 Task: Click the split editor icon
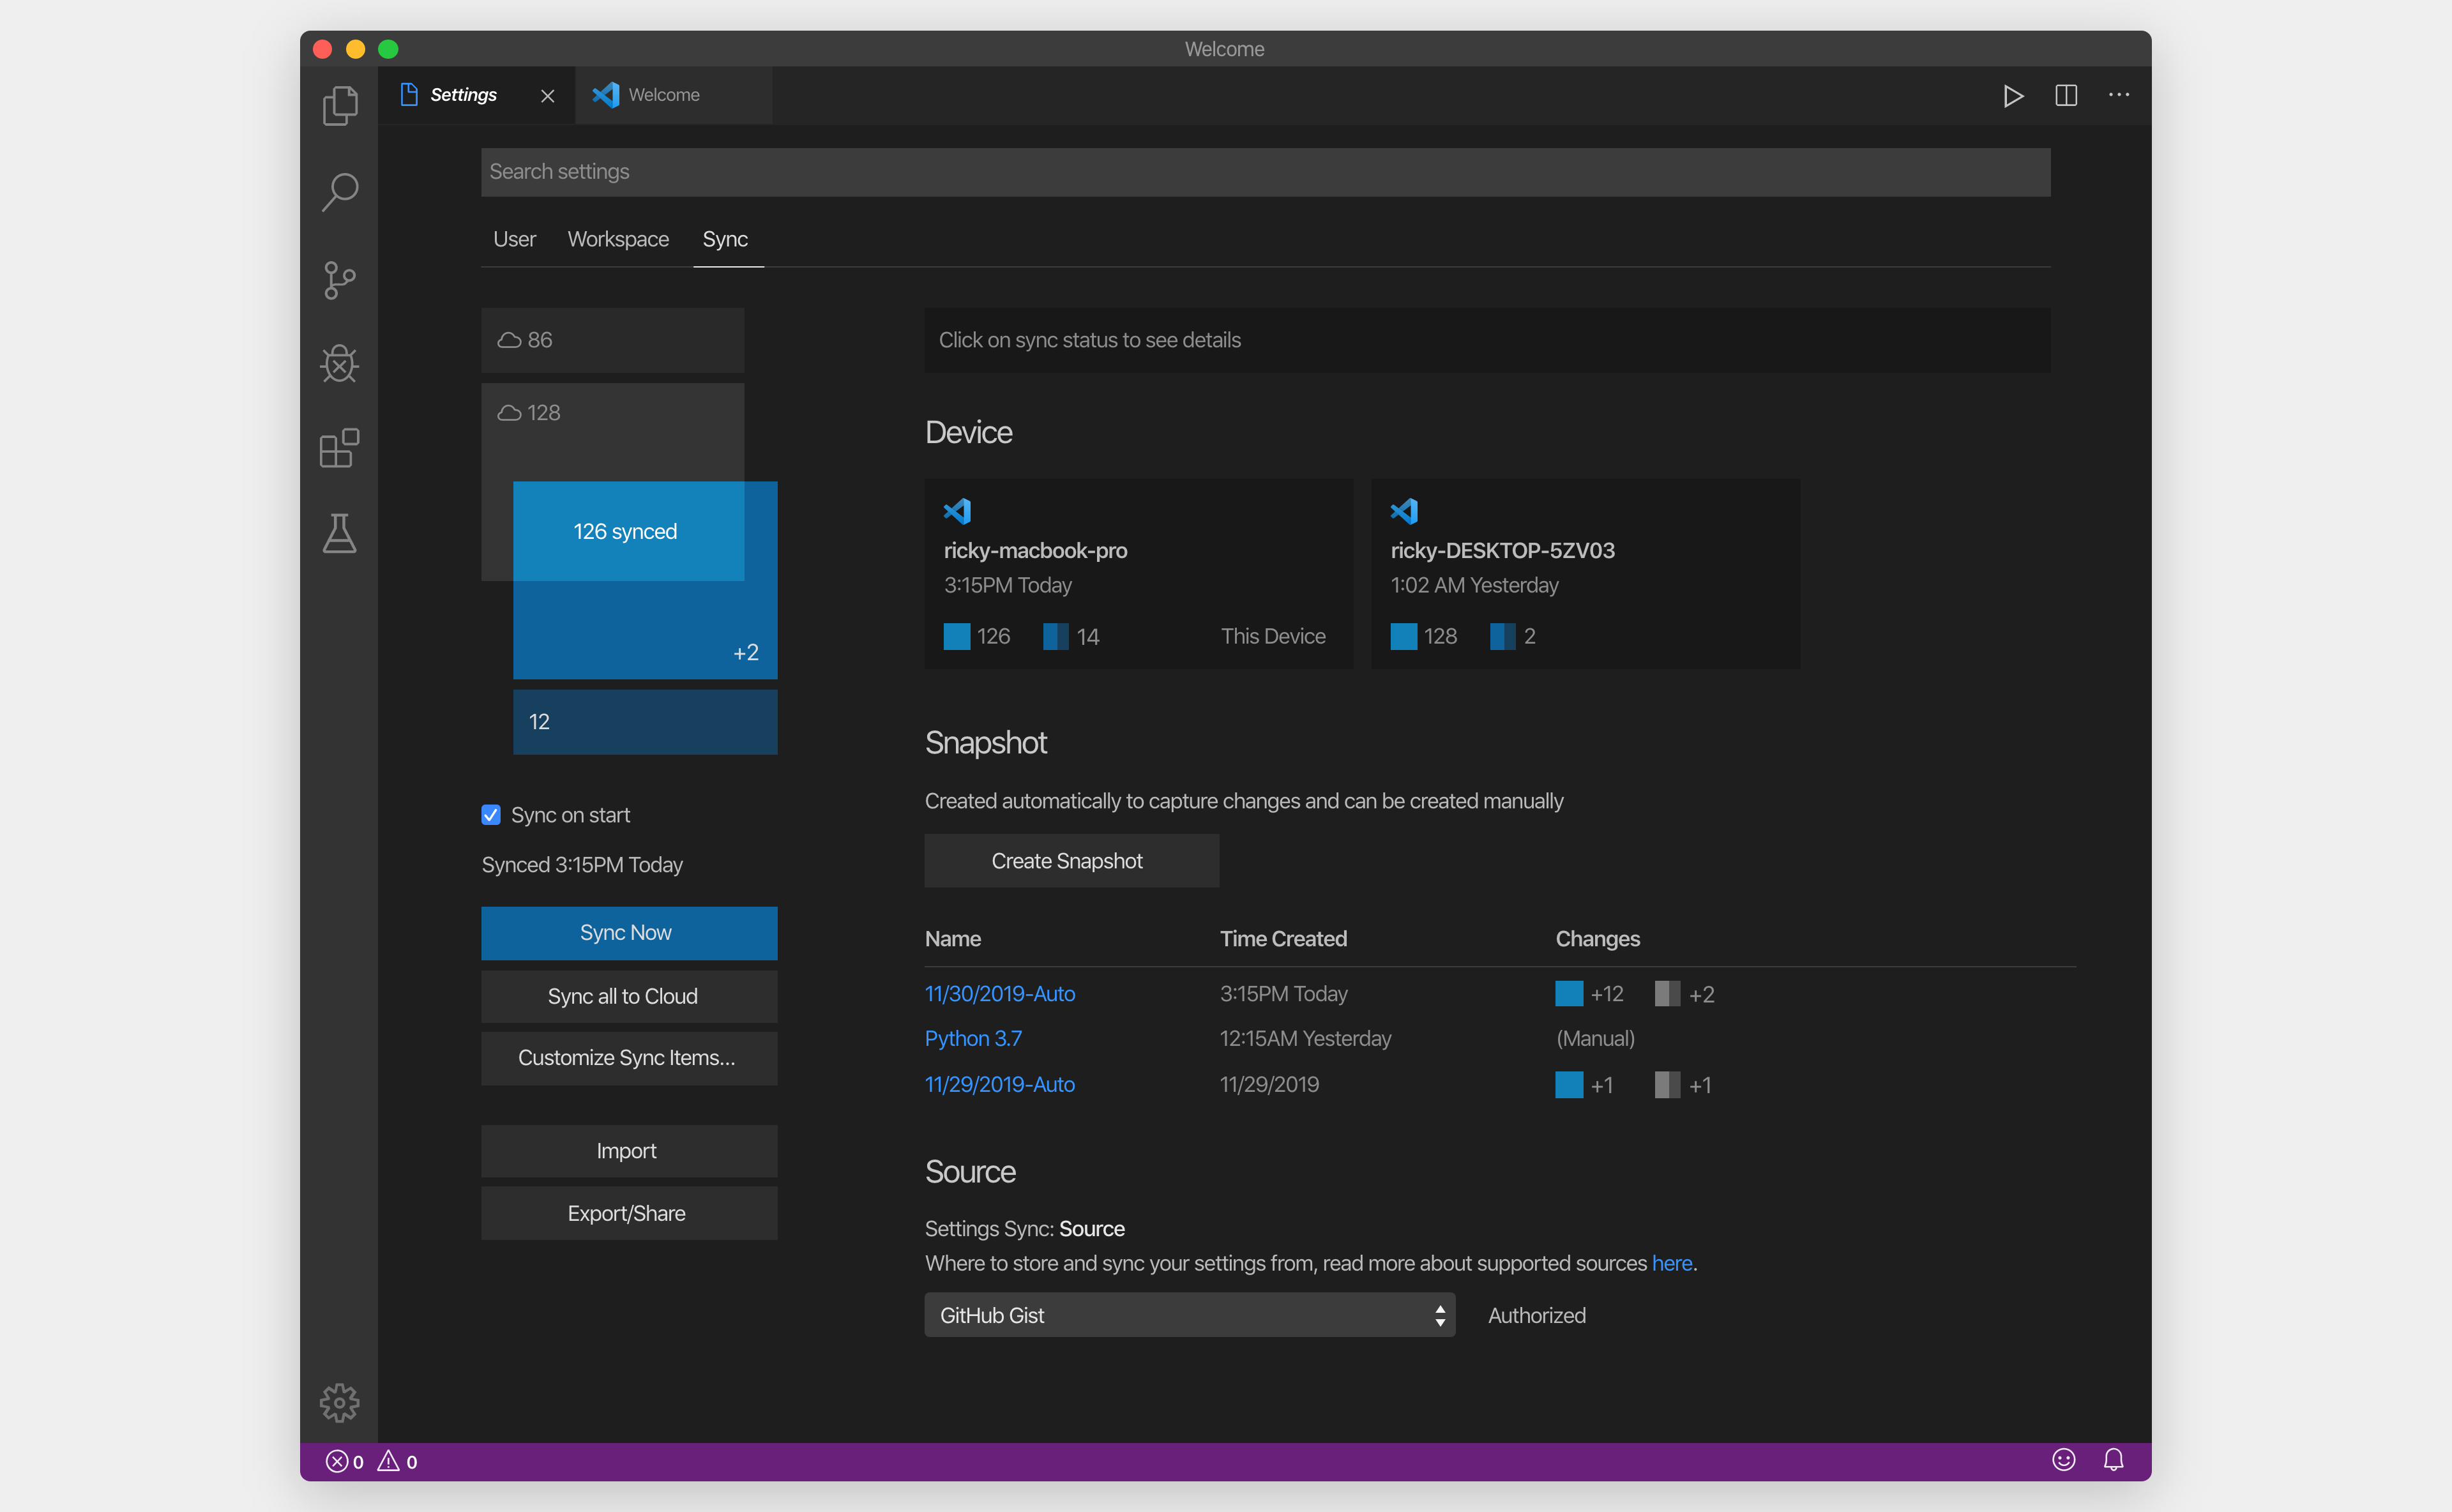[2066, 96]
